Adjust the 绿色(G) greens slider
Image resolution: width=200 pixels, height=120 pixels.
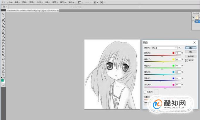click(162, 69)
